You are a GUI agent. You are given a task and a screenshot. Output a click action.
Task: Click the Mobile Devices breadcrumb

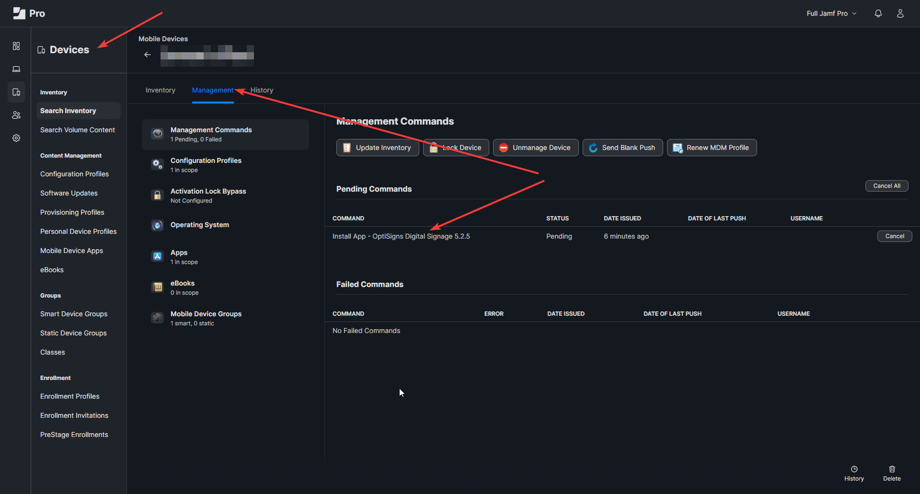[x=163, y=39]
